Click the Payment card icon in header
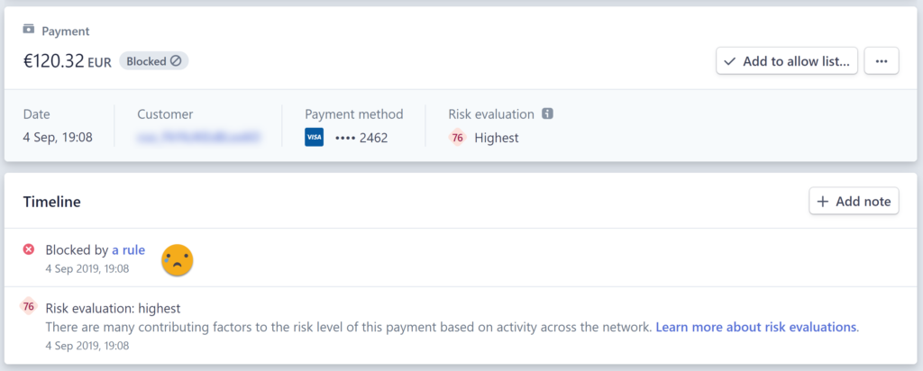The height and width of the screenshot is (371, 923). coord(28,30)
